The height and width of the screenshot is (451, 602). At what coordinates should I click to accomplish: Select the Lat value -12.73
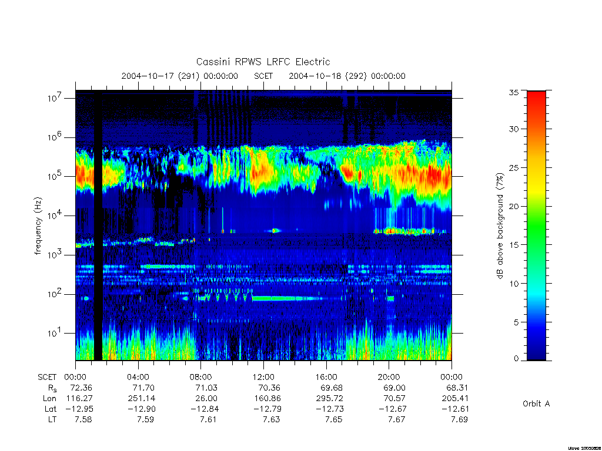click(x=330, y=409)
